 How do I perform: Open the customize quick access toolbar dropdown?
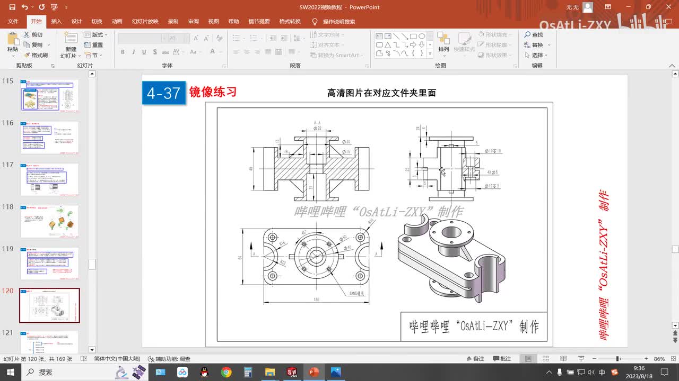[x=66, y=7]
